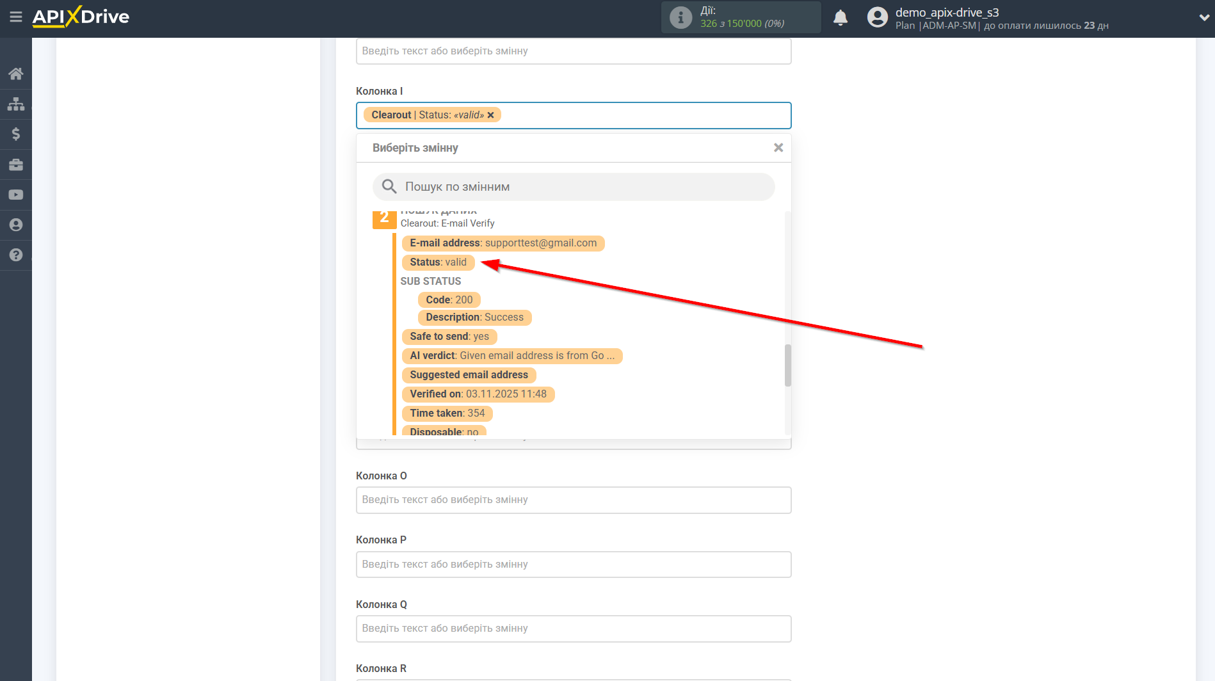Open the help question-mark icon
Viewport: 1215px width, 681px height.
pyautogui.click(x=16, y=255)
